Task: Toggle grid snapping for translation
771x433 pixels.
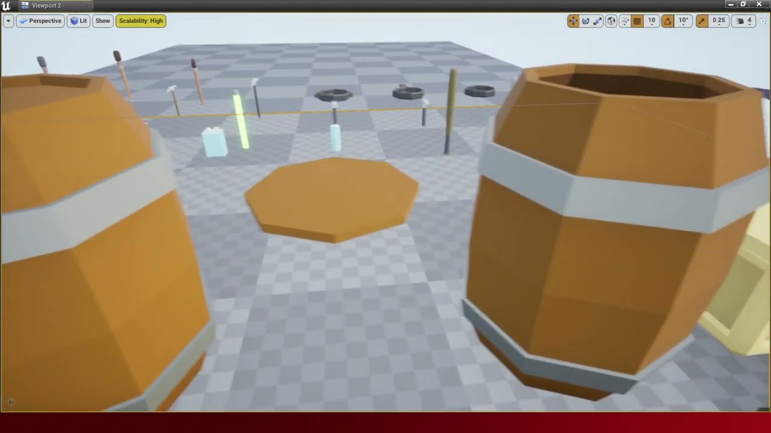Action: pos(637,21)
